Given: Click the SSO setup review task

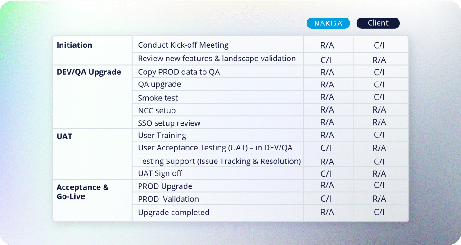Looking at the screenshot, I should click(169, 123).
